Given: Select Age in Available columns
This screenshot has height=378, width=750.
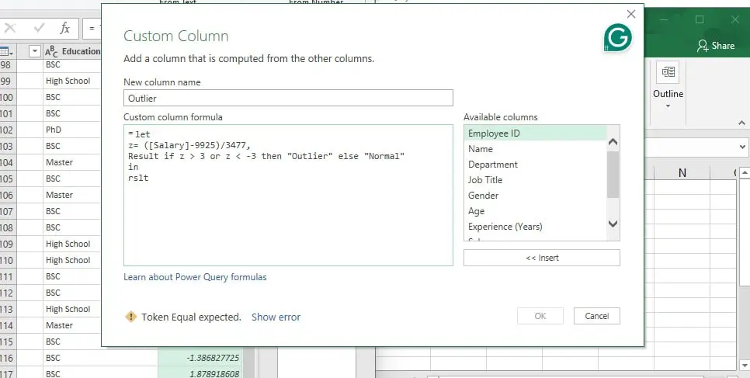Looking at the screenshot, I should click(535, 211).
